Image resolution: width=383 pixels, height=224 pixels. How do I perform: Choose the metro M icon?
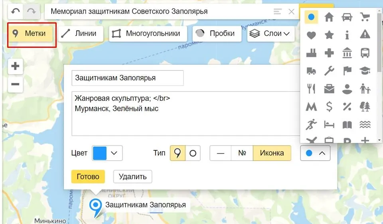[311, 107]
